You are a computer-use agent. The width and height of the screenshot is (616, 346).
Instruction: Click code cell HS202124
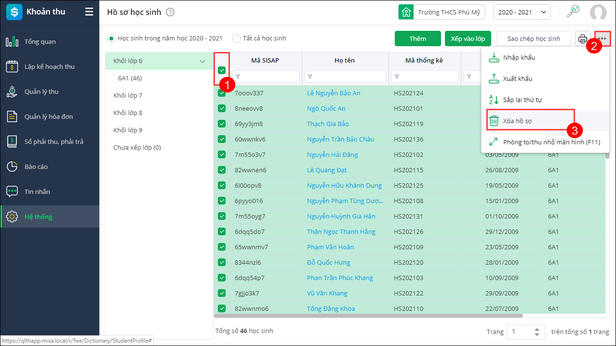click(x=408, y=93)
